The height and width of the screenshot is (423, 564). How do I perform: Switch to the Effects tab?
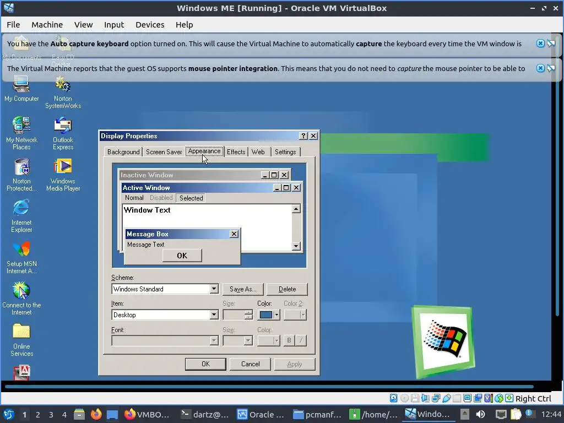[x=236, y=152]
